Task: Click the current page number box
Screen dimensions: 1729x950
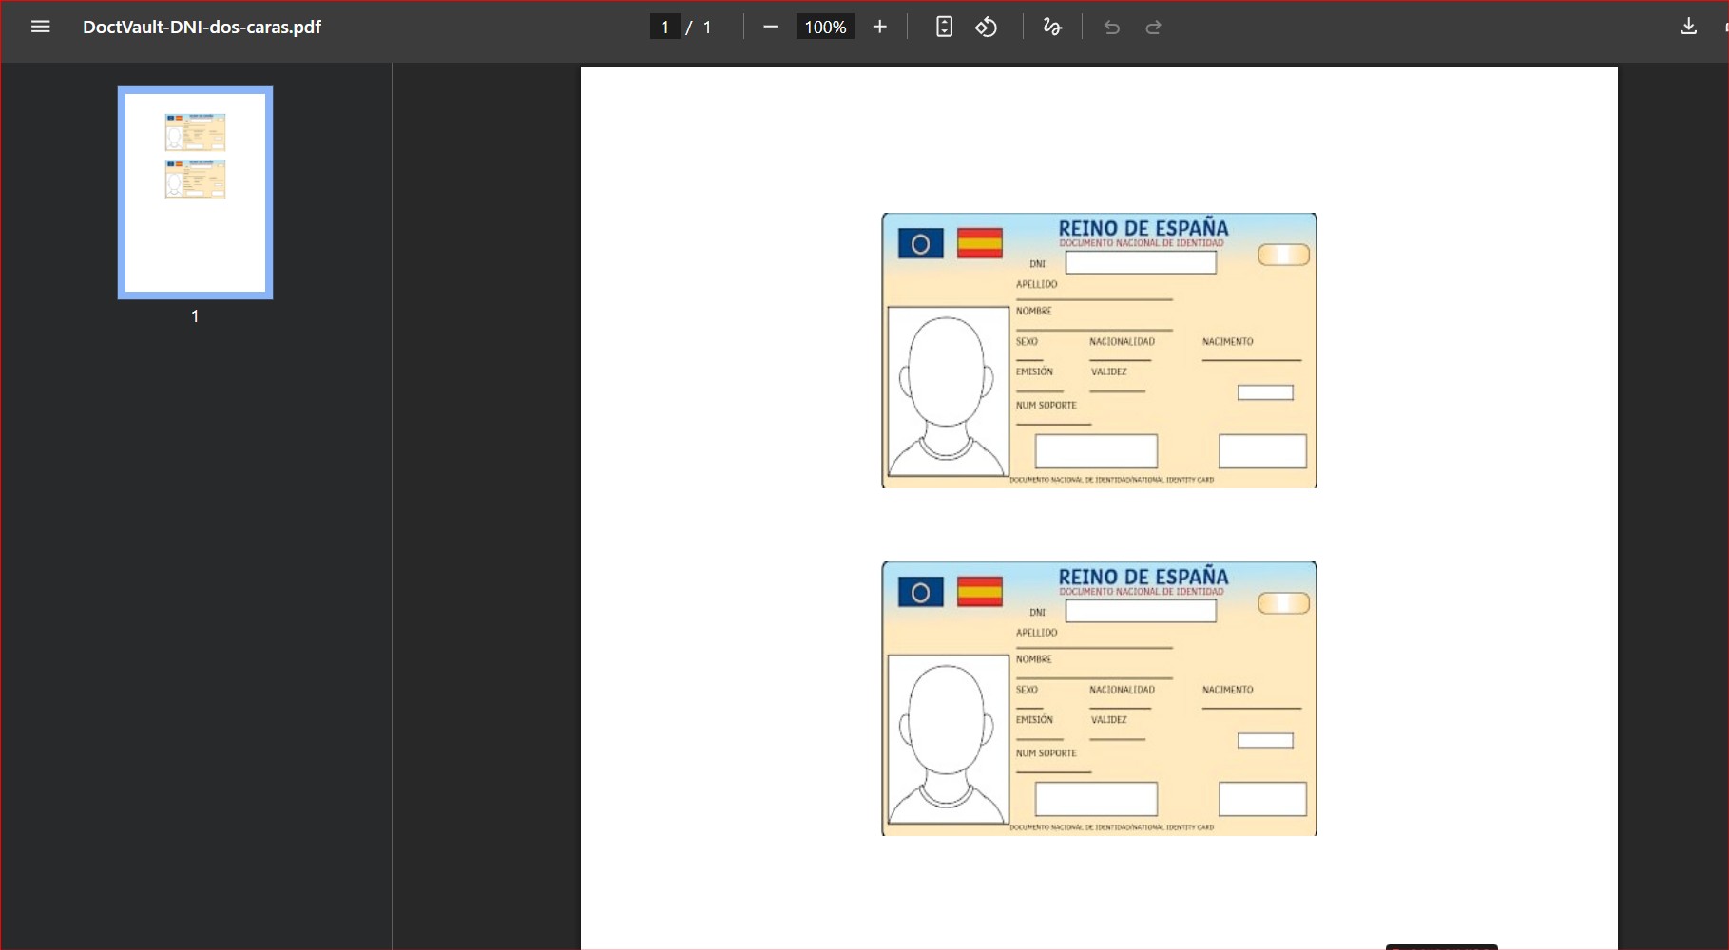Action: click(665, 27)
